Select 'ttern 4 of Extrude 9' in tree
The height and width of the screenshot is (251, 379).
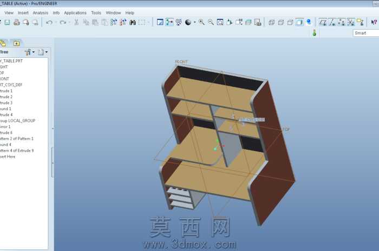pos(17,151)
